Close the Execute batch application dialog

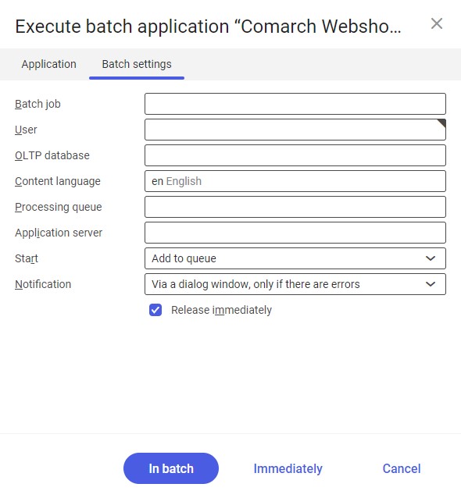coord(437,24)
